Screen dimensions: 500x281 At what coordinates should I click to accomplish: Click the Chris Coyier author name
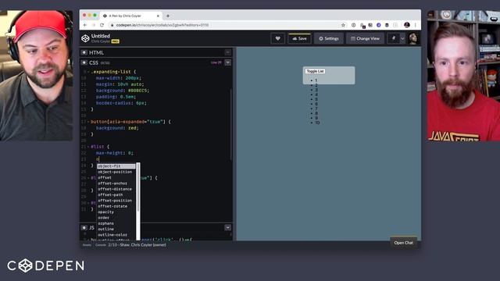[101, 41]
